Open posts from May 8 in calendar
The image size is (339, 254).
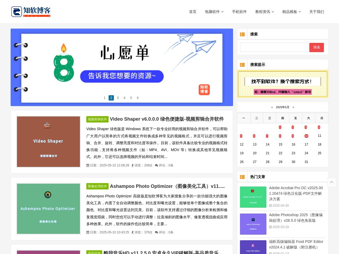pos(280,136)
